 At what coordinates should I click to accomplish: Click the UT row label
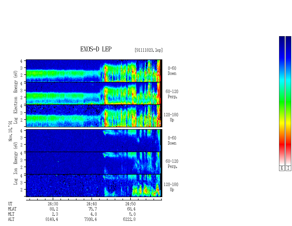click(10, 204)
